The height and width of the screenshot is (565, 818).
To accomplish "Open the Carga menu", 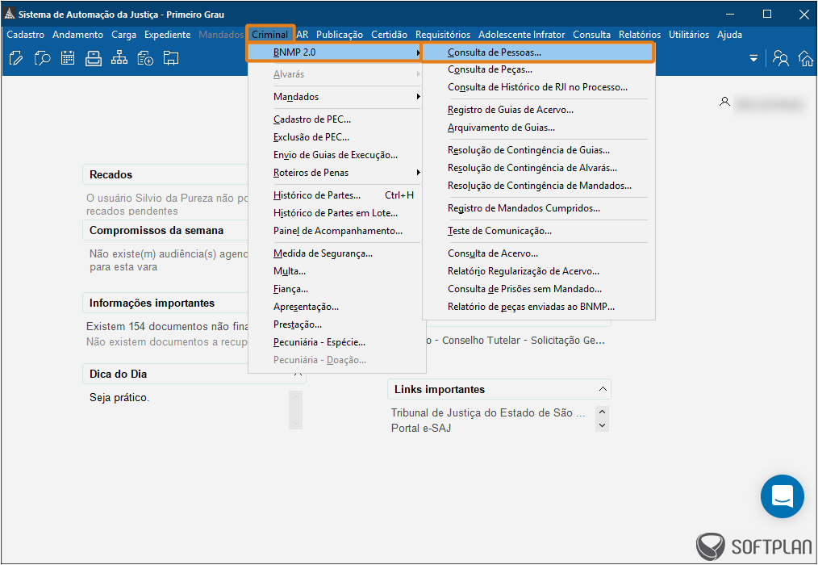I will (123, 35).
